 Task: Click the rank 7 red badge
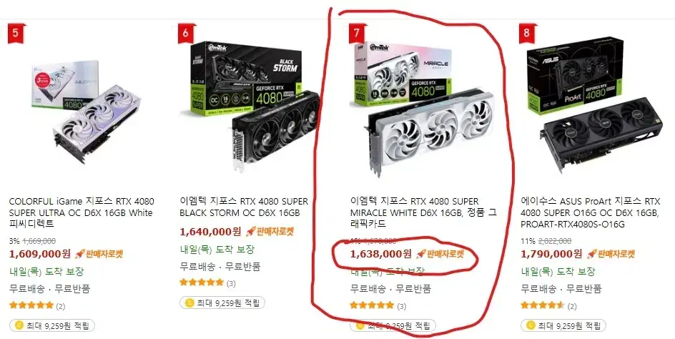pos(356,34)
